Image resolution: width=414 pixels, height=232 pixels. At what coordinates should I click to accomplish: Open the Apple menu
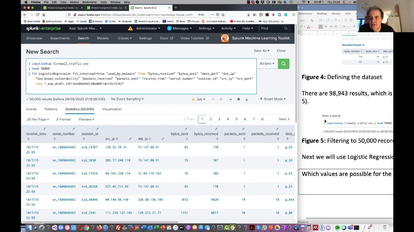[x=26, y=2]
